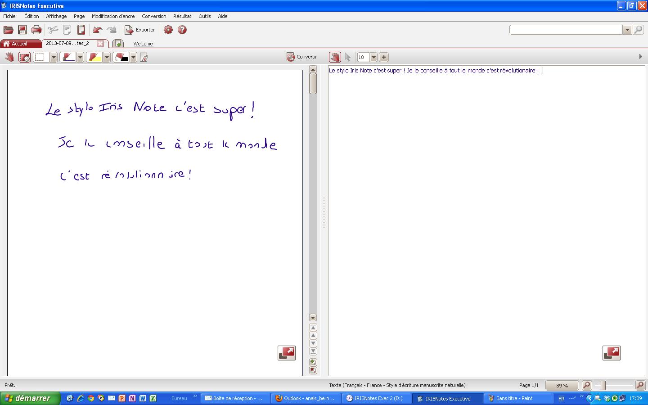
Task: Open the Outils menu
Action: pos(205,16)
